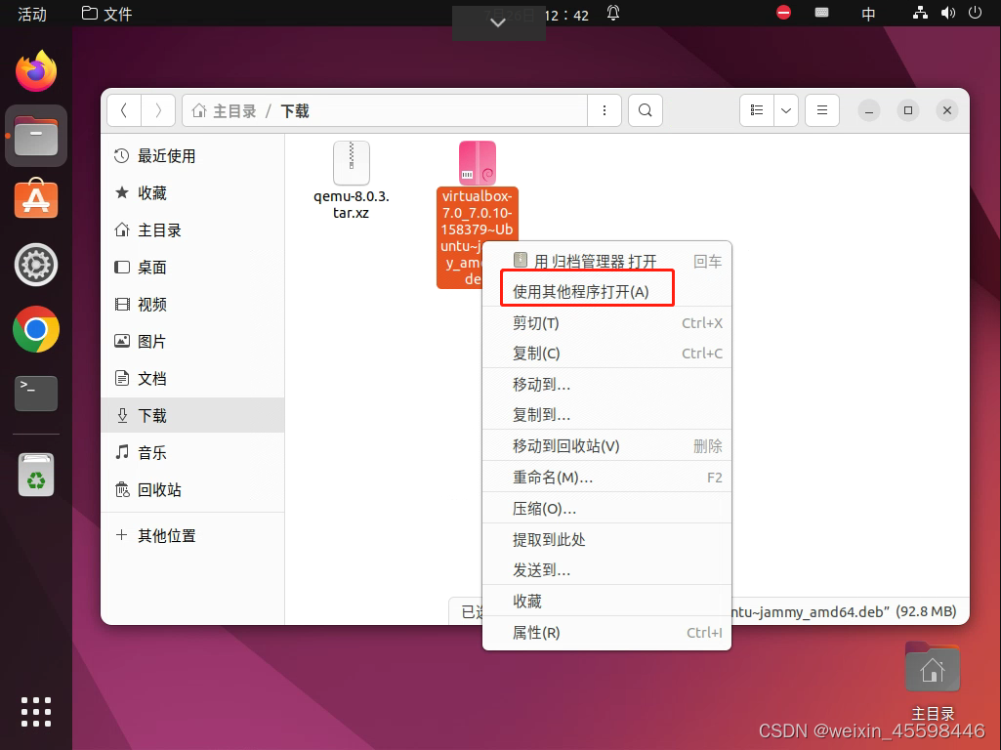Click 下载 in the path bar

pyautogui.click(x=294, y=111)
